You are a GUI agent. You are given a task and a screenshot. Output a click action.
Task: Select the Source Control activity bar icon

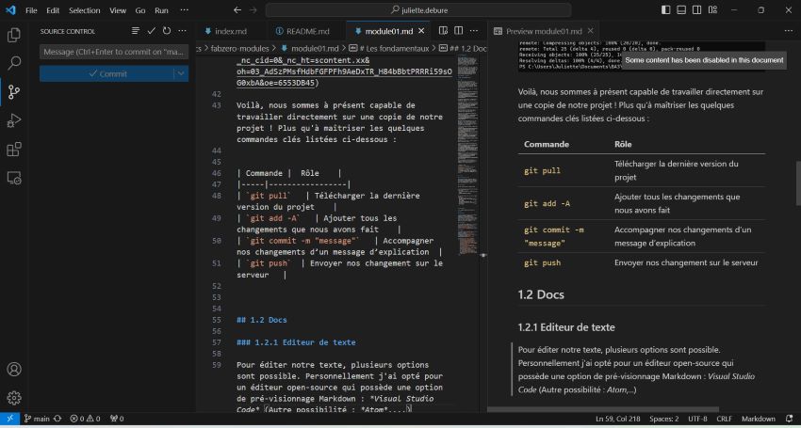[14, 92]
